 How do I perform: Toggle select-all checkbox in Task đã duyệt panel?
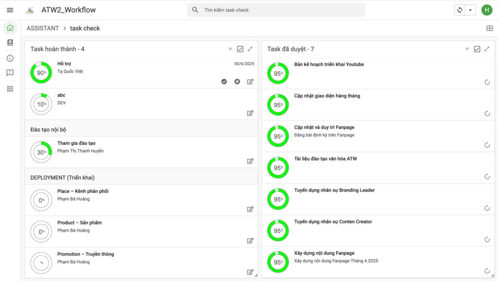477,49
